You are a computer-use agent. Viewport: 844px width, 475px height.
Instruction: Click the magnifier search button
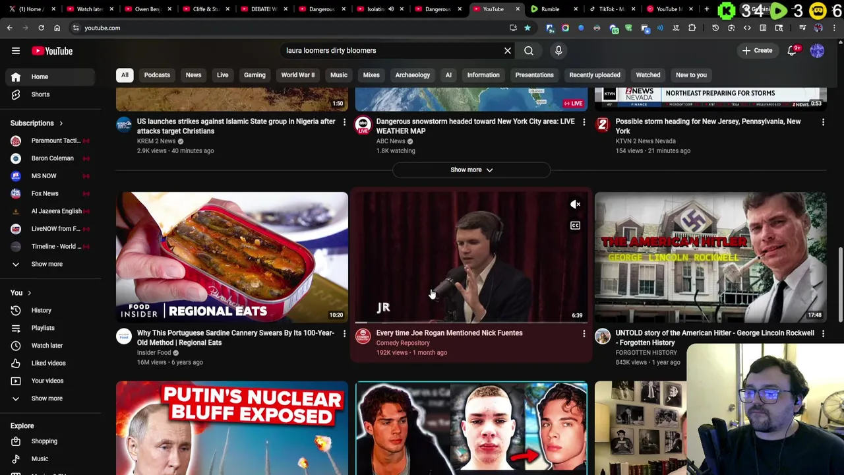tap(529, 50)
